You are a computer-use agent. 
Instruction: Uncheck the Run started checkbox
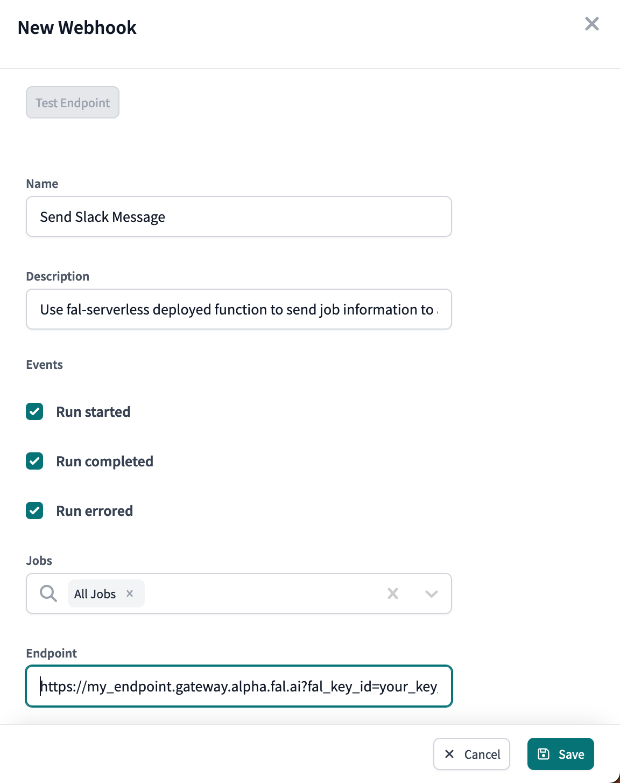(x=34, y=411)
